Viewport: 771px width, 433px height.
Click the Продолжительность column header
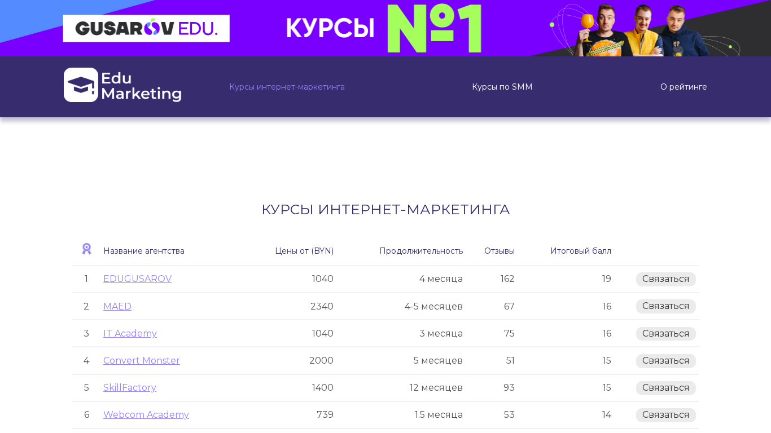click(421, 251)
